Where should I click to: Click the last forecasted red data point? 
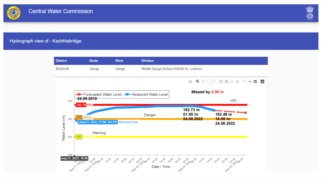[245, 113]
